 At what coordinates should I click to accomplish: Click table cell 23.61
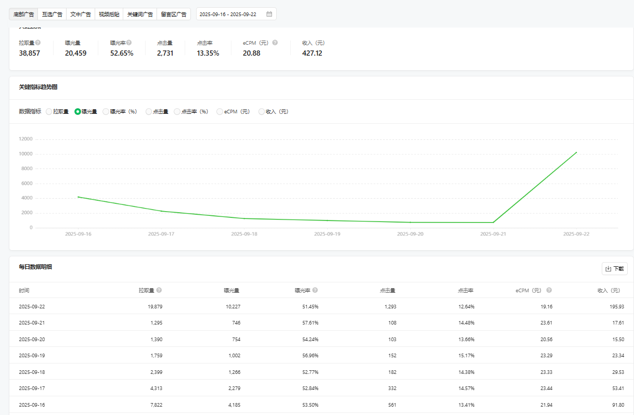[x=546, y=323]
